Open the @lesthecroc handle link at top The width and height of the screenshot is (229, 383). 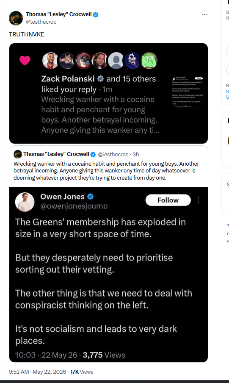(x=41, y=22)
